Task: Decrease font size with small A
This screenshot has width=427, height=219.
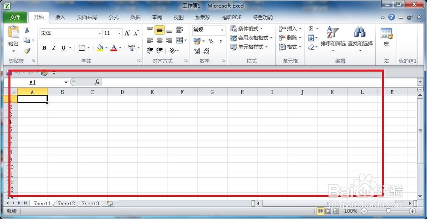Action: pyautogui.click(x=137, y=33)
